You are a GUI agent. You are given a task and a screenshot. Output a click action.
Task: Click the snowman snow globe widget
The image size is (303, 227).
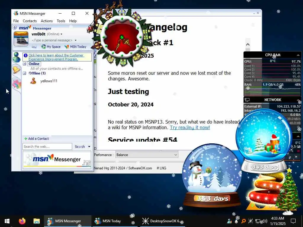click(x=212, y=176)
